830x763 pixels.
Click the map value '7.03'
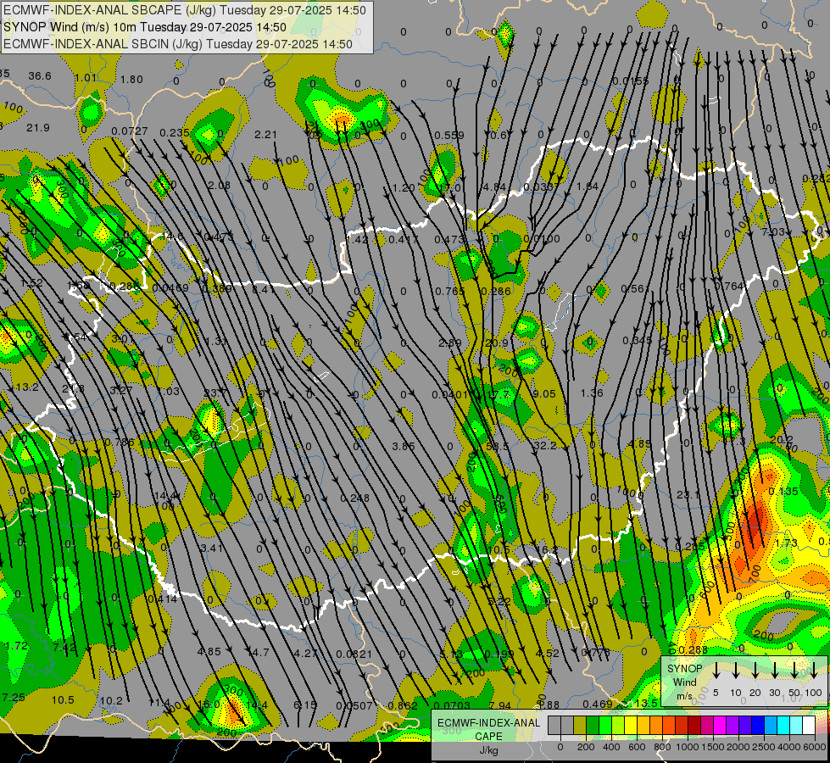coord(772,232)
